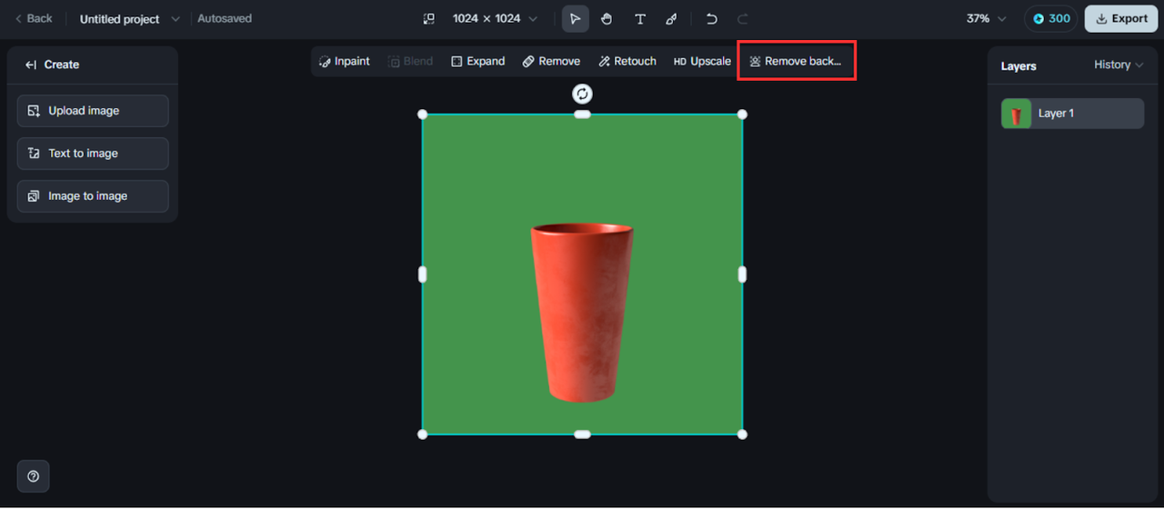Click the bottom-right corner resize handle
This screenshot has height=509, width=1164.
(742, 434)
